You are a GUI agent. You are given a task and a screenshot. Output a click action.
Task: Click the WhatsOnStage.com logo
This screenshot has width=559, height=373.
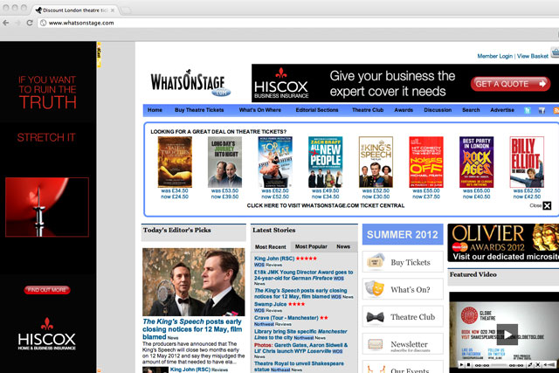pyautogui.click(x=190, y=83)
